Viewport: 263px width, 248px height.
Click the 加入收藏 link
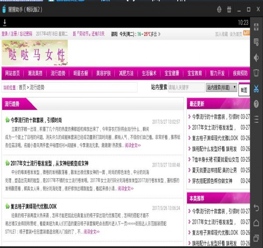pos(221,34)
